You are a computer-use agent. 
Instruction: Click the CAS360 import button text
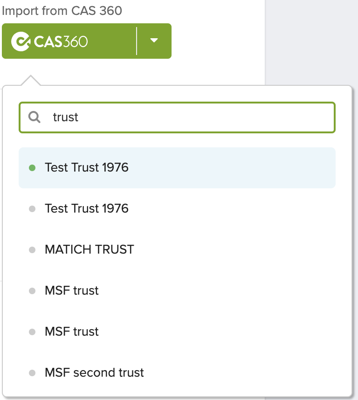click(61, 41)
